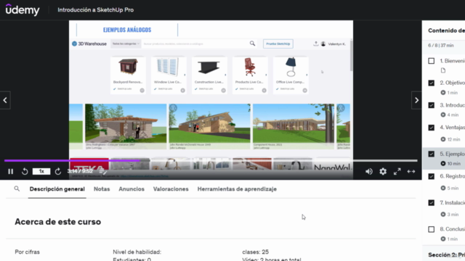Uncheck lecture 4 Ventajas checkbox
This screenshot has height=261, width=465.
tap(431, 128)
